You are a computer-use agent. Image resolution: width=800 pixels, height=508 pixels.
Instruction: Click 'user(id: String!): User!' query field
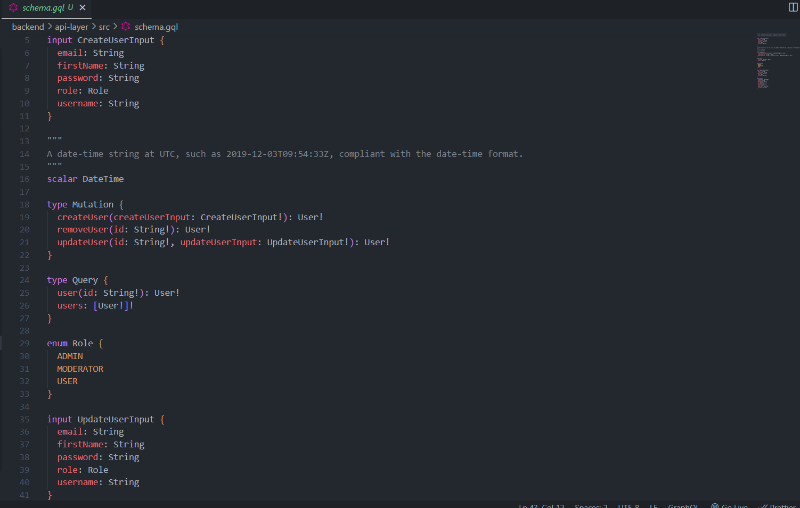pos(118,293)
